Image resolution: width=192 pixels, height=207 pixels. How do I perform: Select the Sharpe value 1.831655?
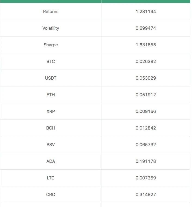click(x=145, y=45)
